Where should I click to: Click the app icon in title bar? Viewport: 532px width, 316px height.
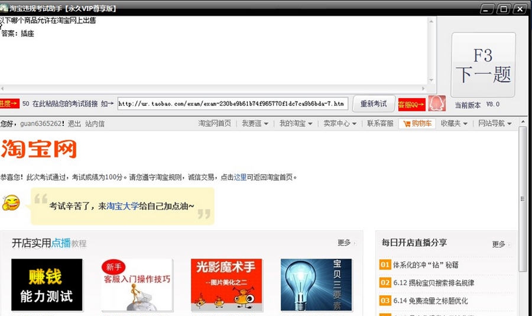pyautogui.click(x=4, y=8)
